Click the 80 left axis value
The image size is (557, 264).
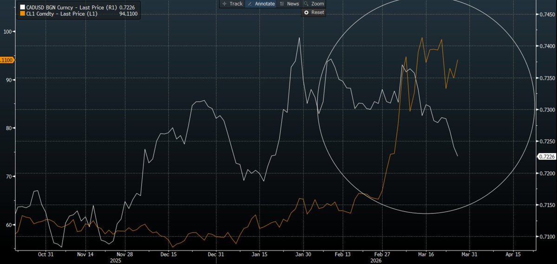[x=8, y=128]
